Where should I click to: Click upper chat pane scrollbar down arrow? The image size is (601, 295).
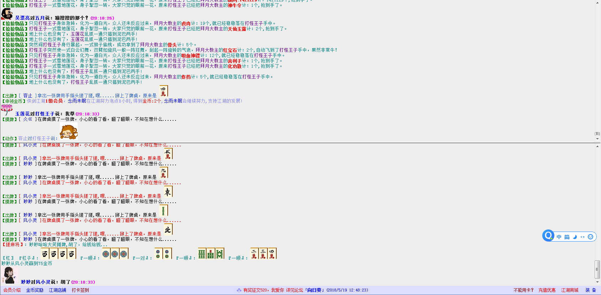pyautogui.click(x=597, y=139)
